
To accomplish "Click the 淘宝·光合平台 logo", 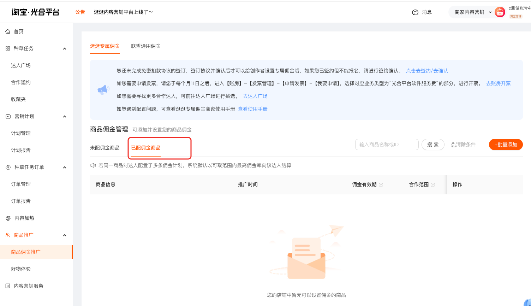I will click(35, 12).
